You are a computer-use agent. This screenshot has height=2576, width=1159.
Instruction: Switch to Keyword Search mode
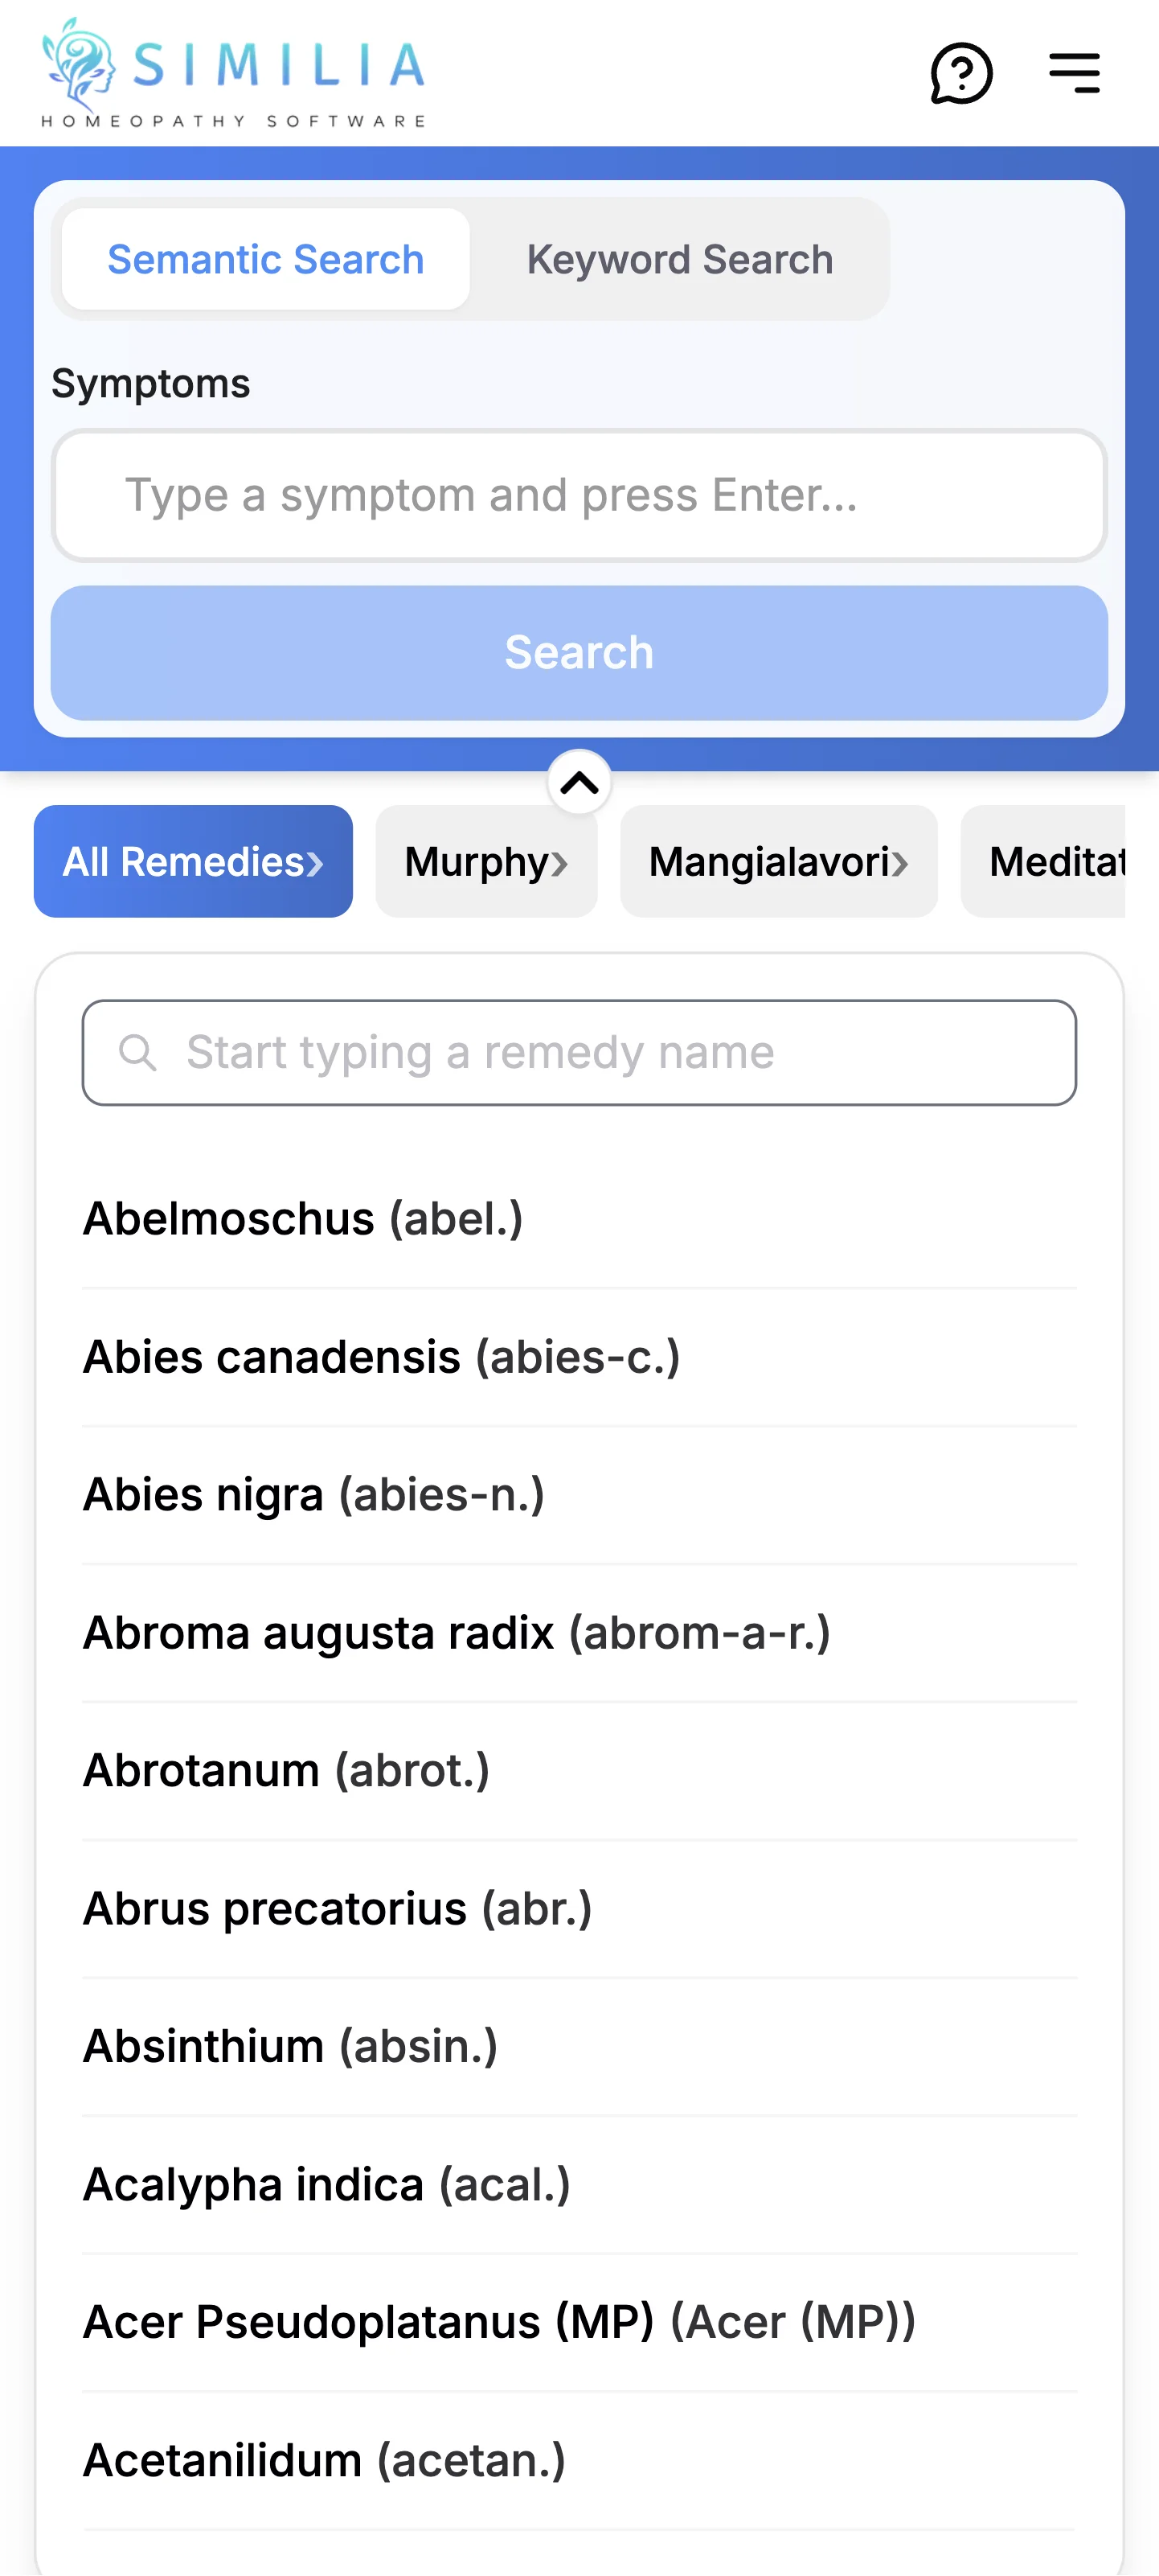coord(679,259)
